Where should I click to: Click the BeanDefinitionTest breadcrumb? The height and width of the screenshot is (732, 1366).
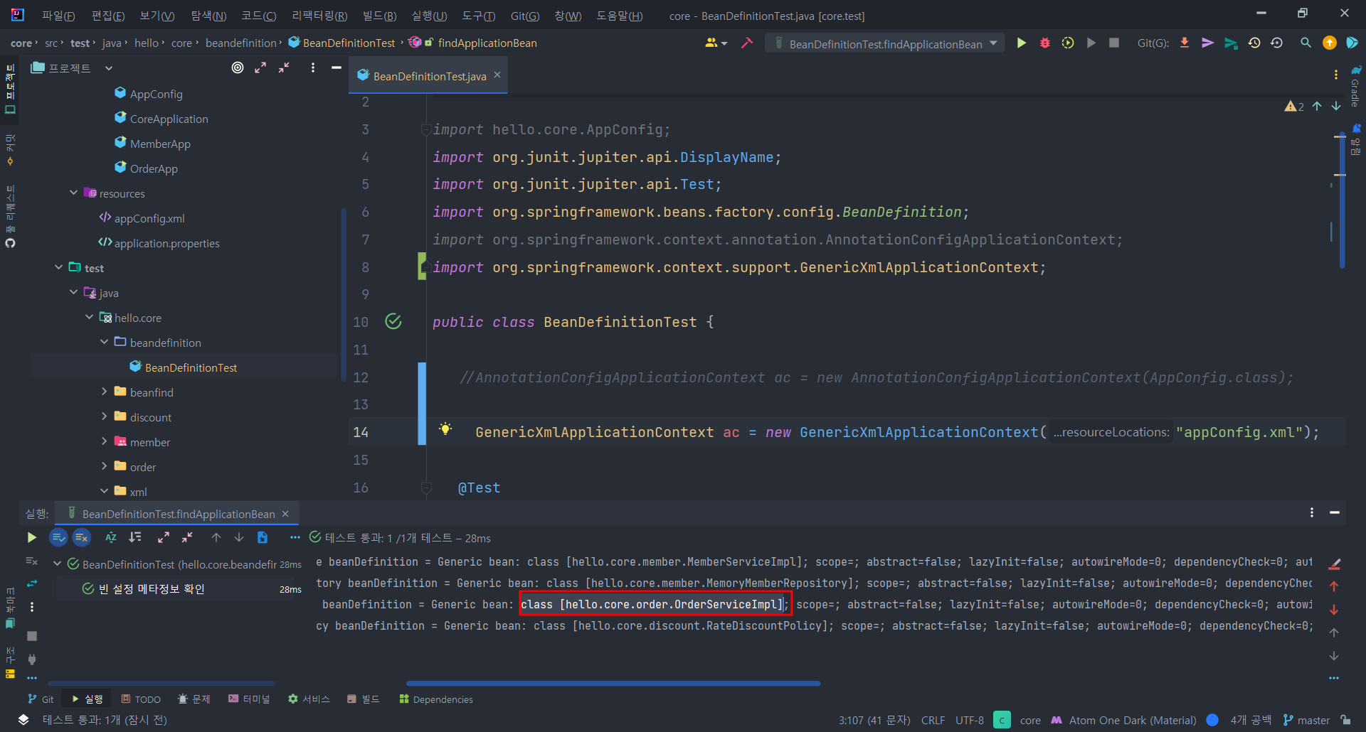pyautogui.click(x=342, y=43)
